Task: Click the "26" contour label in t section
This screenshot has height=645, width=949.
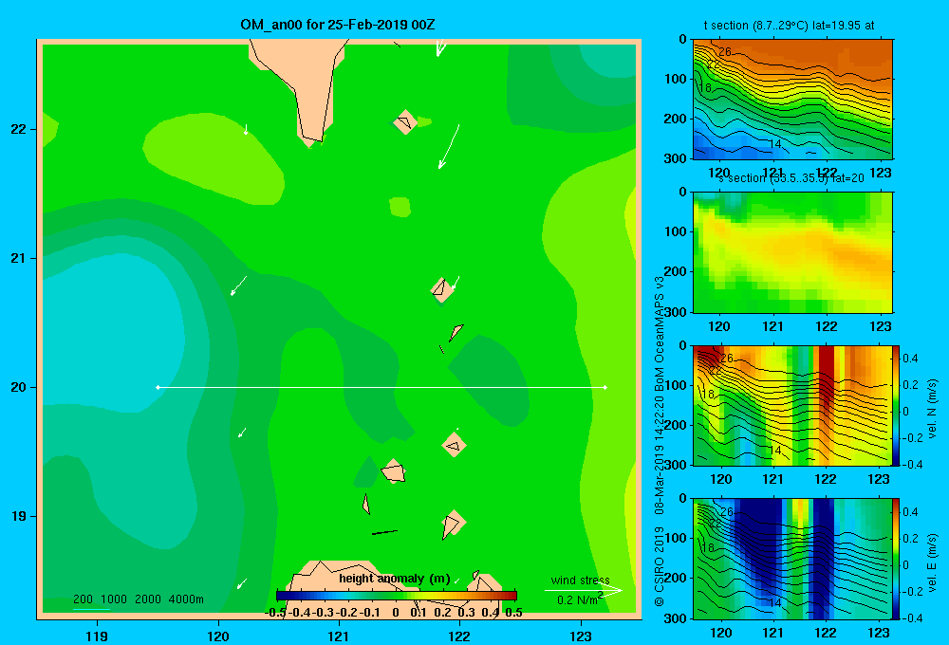Action: [x=724, y=52]
